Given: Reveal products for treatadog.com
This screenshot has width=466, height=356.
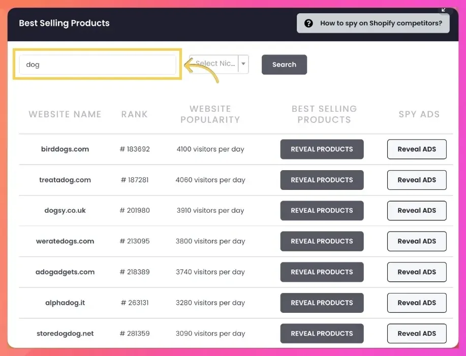Looking at the screenshot, I should click(322, 180).
